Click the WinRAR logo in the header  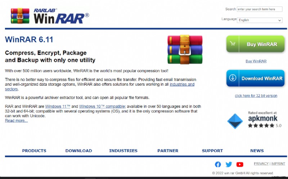pos(50,16)
